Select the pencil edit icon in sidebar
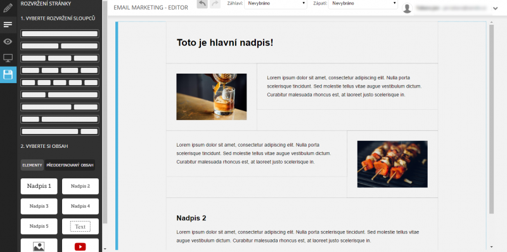507x252 pixels. pyautogui.click(x=8, y=8)
